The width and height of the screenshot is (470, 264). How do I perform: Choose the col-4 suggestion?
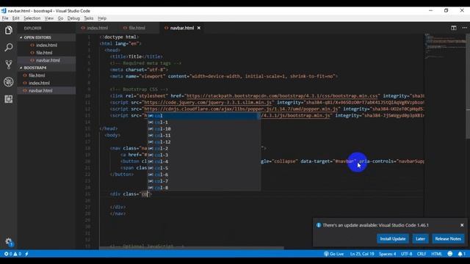point(203,161)
